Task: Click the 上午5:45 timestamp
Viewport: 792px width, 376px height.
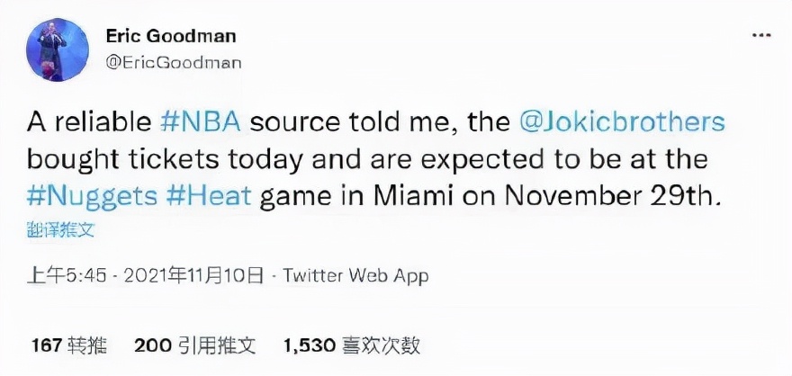Action: pyautogui.click(x=57, y=275)
